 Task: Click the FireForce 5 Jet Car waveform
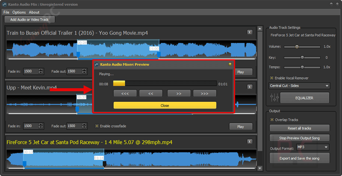pyautogui.click(x=131, y=159)
